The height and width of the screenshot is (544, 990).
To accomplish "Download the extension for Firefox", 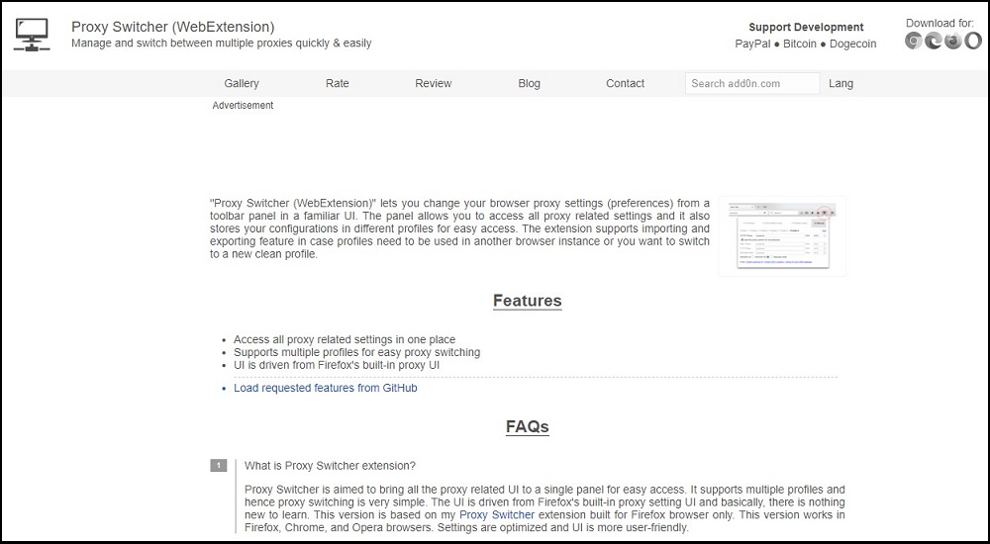I will pos(953,41).
